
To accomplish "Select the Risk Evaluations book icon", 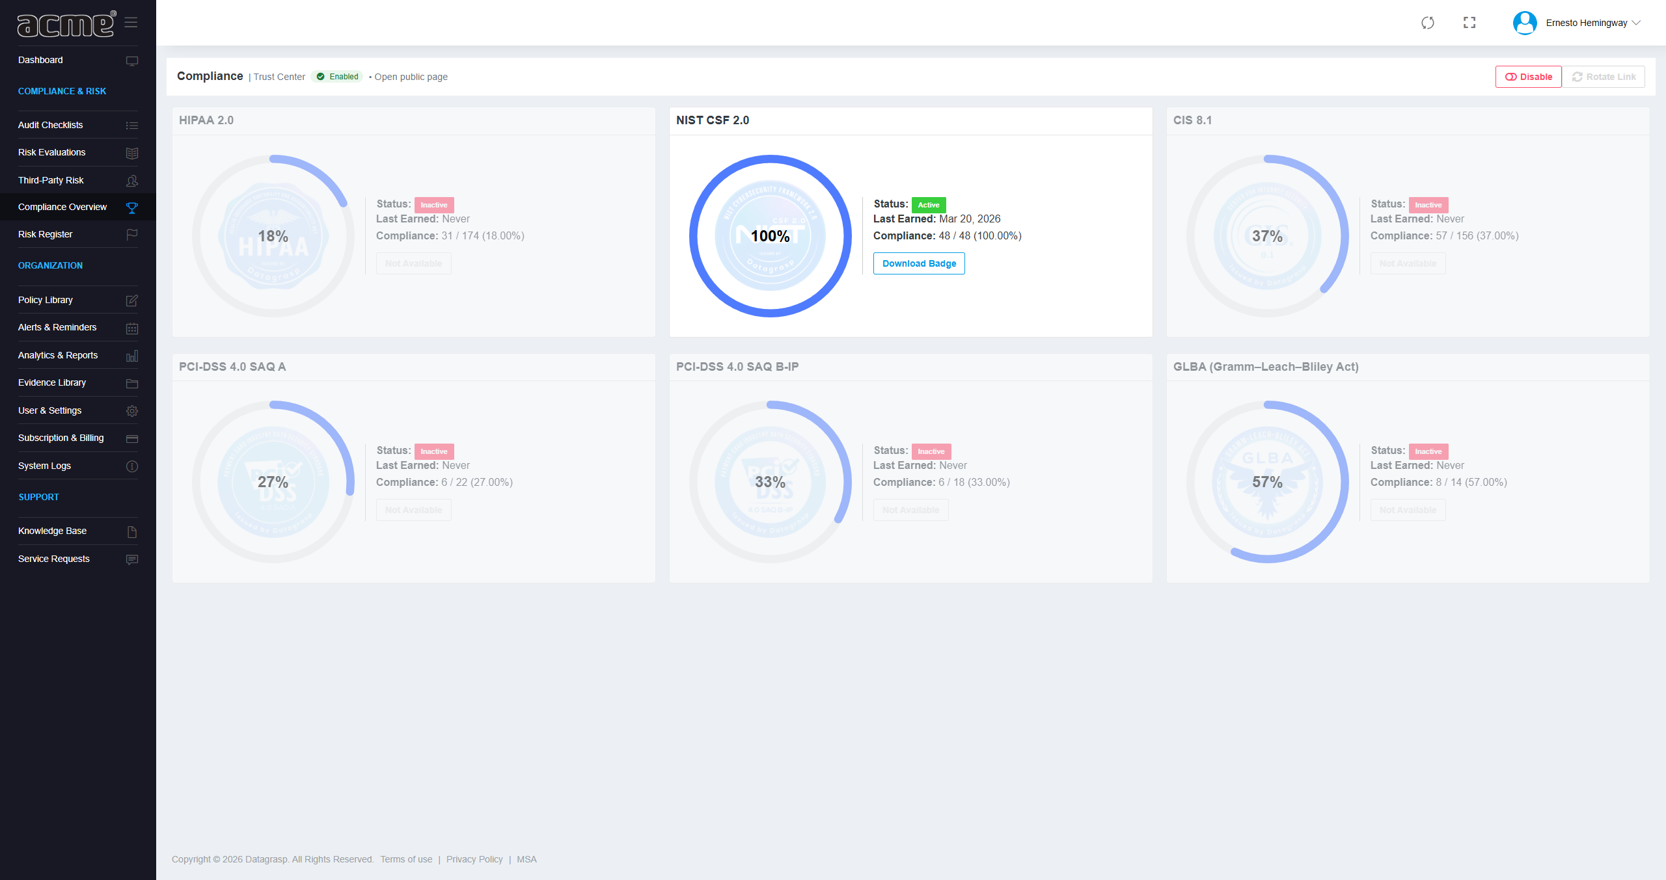I will click(x=133, y=152).
